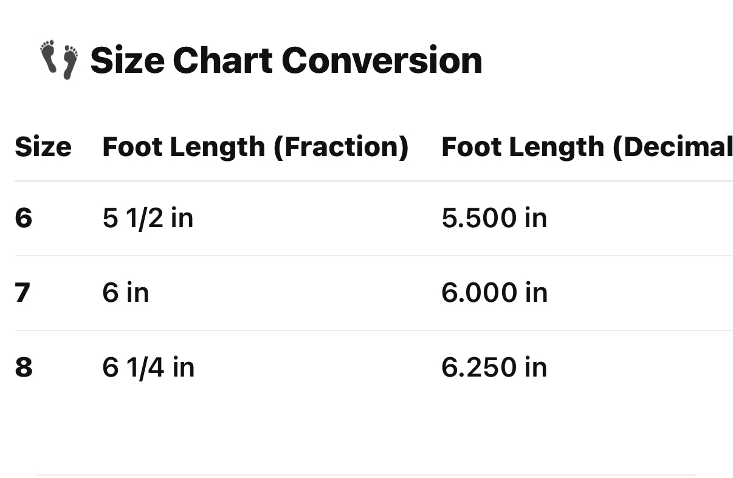Click the footprints emoji icon
The image size is (733, 478).
59,60
